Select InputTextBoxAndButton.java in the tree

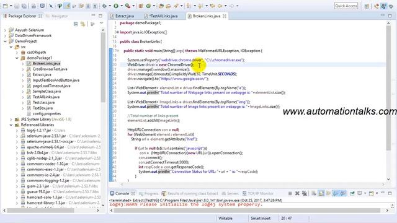point(56,80)
